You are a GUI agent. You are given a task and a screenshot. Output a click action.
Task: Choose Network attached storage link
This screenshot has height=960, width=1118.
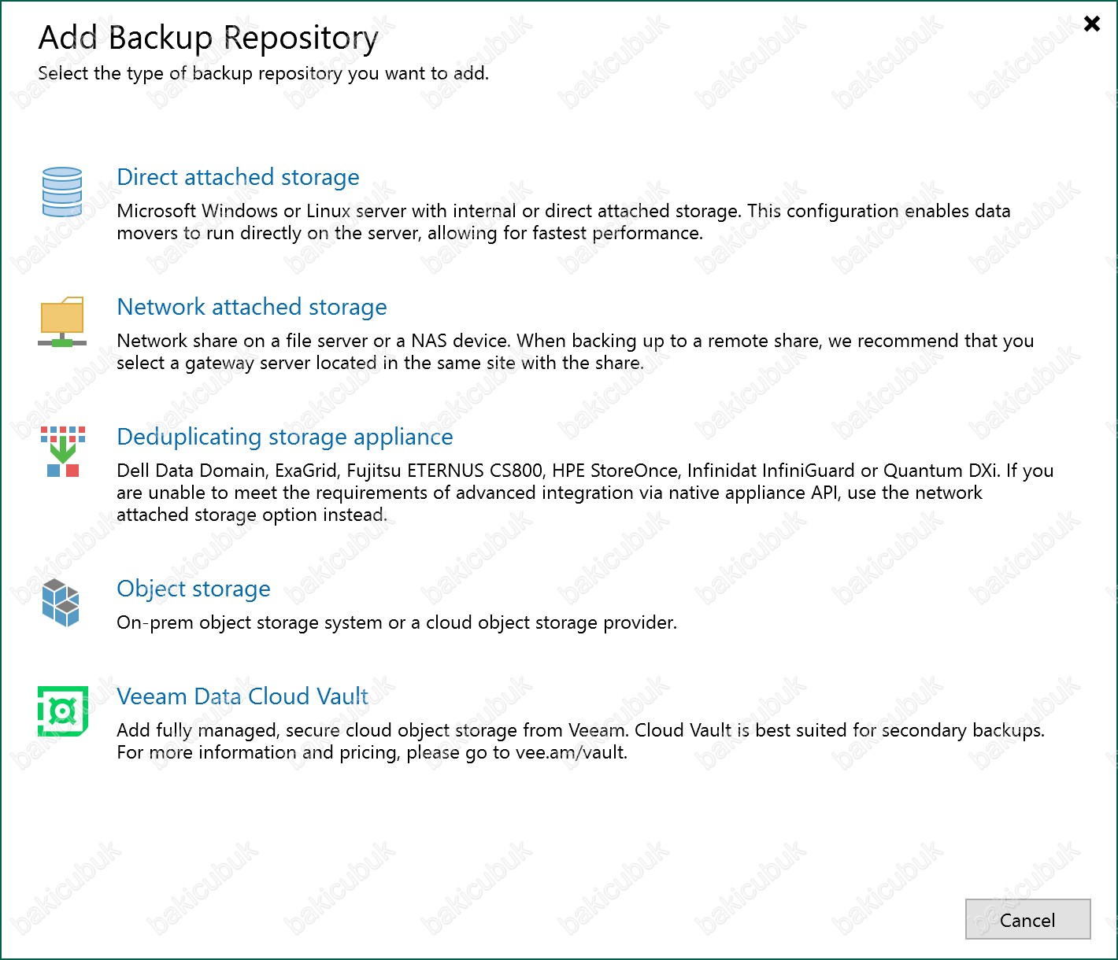pyautogui.click(x=252, y=307)
